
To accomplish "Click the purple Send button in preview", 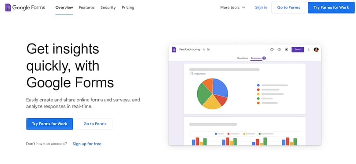I will tap(298, 49).
